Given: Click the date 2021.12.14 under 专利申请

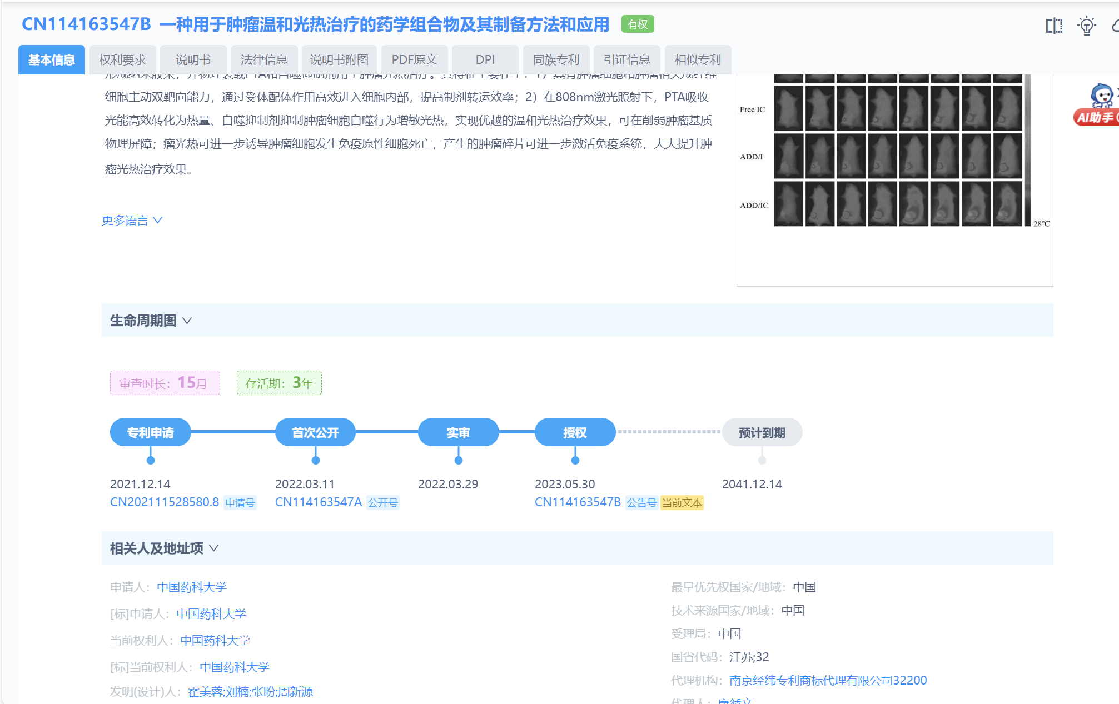Looking at the screenshot, I should click(140, 484).
